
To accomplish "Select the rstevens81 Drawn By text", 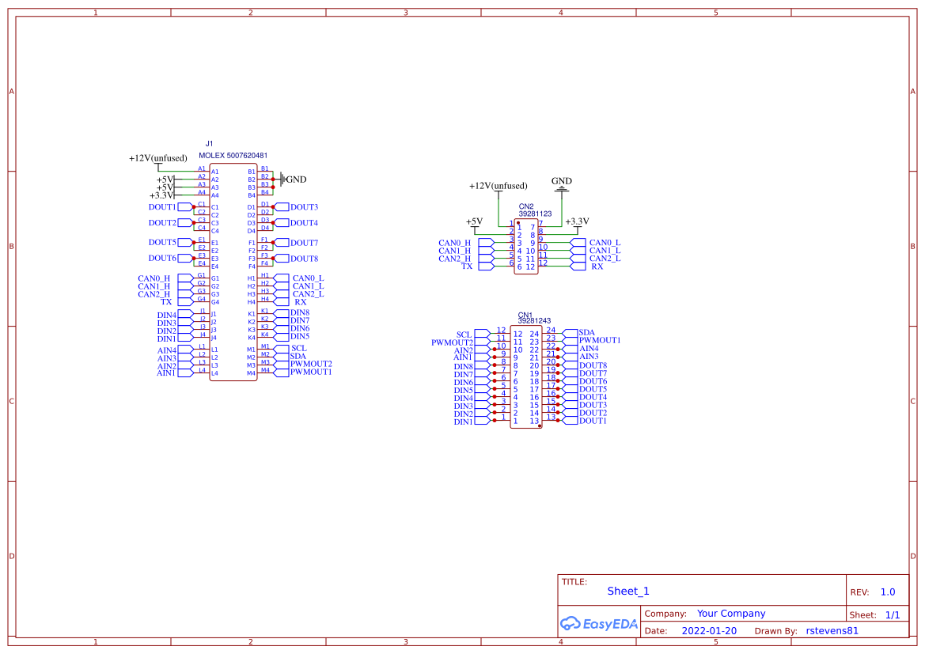I will pyautogui.click(x=832, y=630).
